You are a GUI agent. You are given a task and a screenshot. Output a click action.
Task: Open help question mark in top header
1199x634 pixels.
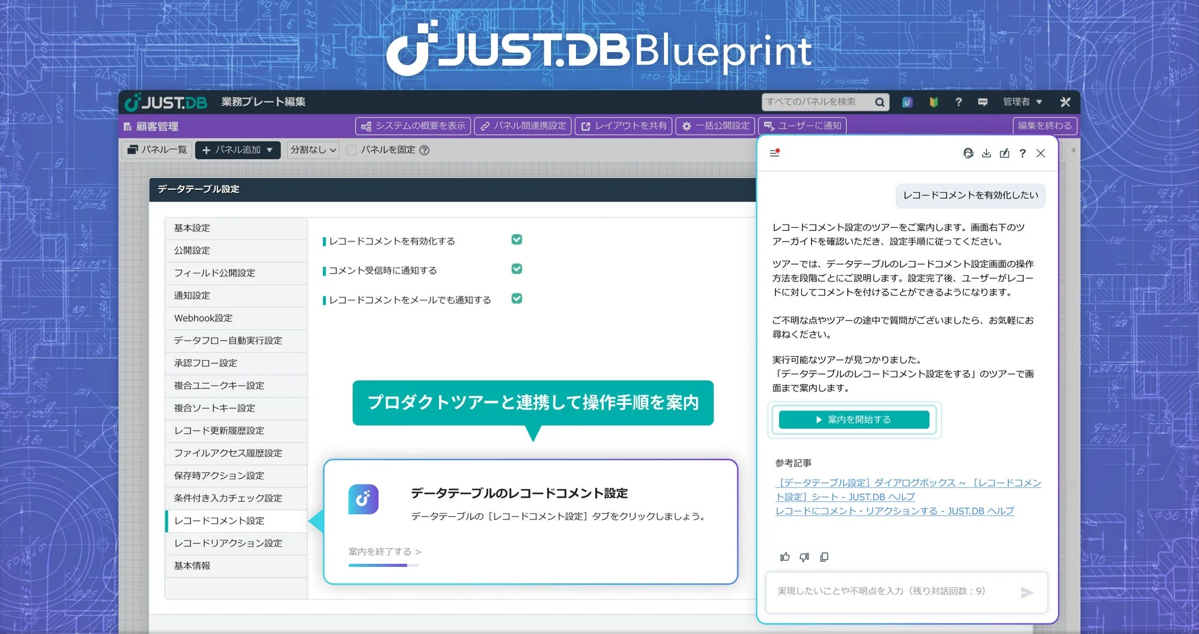pos(958,102)
